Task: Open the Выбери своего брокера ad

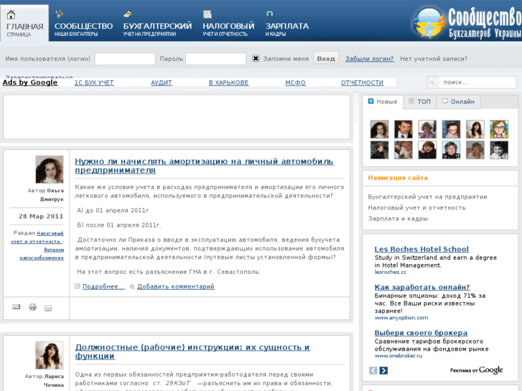Action: pos(421,333)
